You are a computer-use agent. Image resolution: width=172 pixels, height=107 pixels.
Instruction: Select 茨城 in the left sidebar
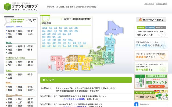10,53
